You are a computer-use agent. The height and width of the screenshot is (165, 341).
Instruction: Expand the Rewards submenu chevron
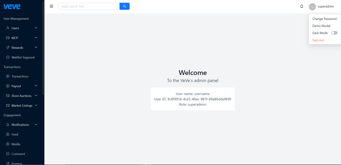[x=36, y=48]
